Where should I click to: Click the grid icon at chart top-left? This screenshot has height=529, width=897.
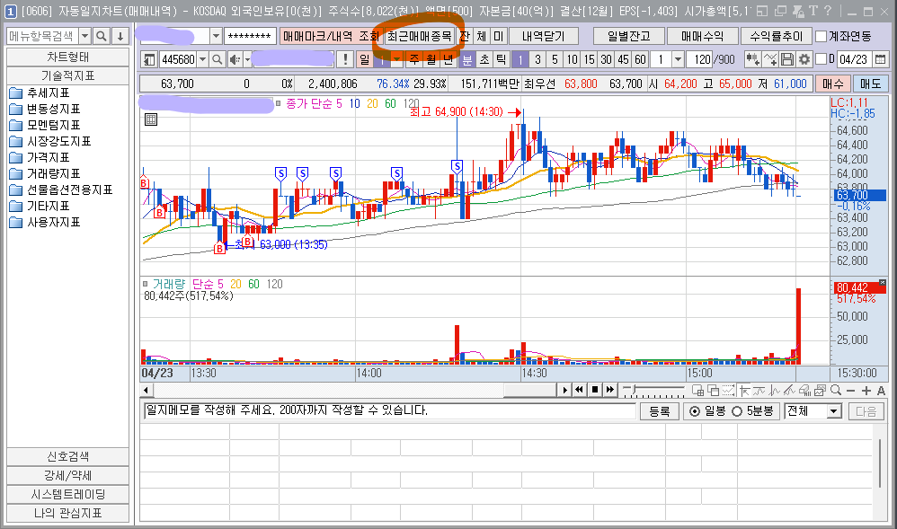[x=151, y=119]
